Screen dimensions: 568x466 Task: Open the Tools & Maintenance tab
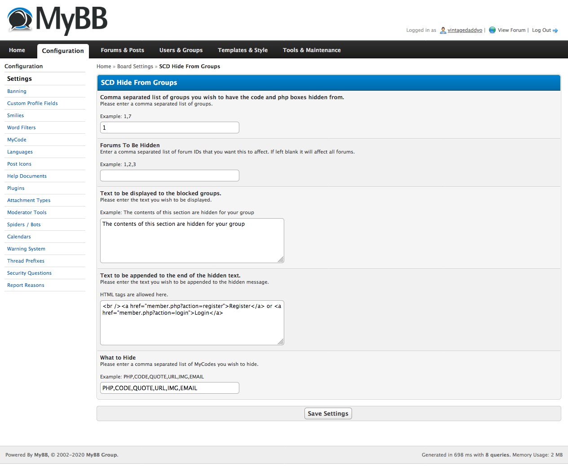(x=312, y=50)
